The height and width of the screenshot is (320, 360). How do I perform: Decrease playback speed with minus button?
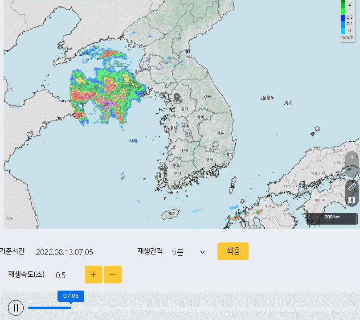112,274
